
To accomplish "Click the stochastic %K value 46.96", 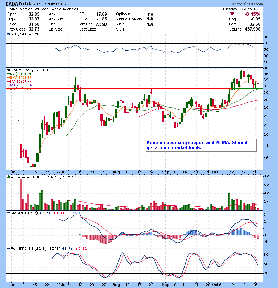I will click(67, 249).
